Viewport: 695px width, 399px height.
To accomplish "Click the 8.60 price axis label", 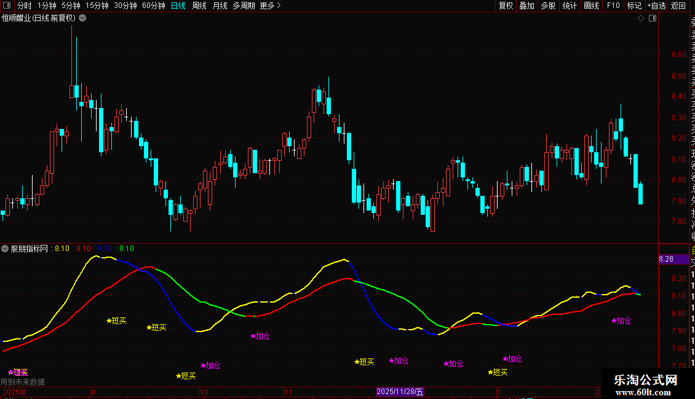I will tap(678, 55).
